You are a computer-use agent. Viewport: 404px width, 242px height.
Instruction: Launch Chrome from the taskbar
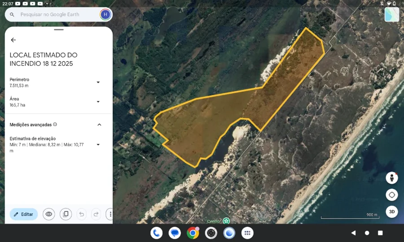pyautogui.click(x=193, y=233)
